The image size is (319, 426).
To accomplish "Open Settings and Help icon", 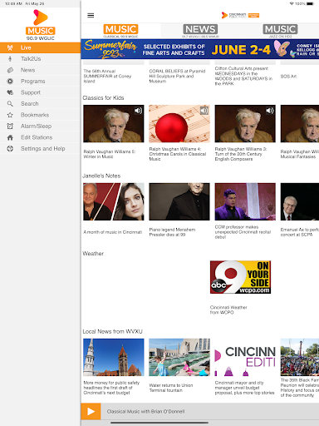I will point(10,149).
